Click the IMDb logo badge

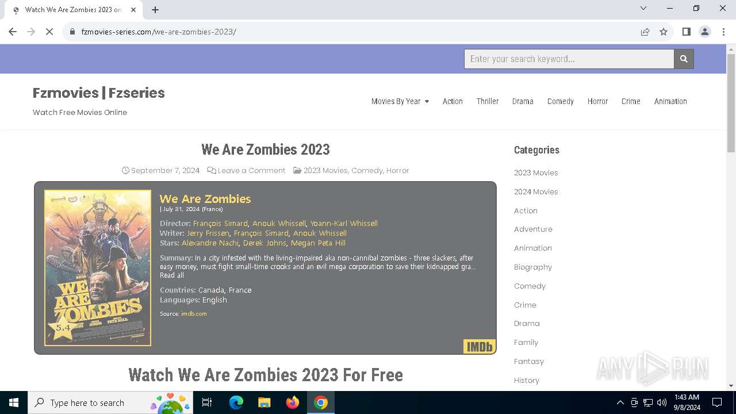(x=480, y=347)
